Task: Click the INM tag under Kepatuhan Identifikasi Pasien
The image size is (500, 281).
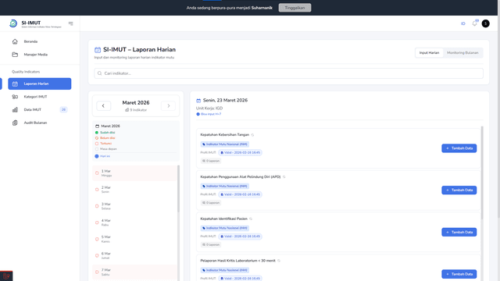Action: click(225, 228)
